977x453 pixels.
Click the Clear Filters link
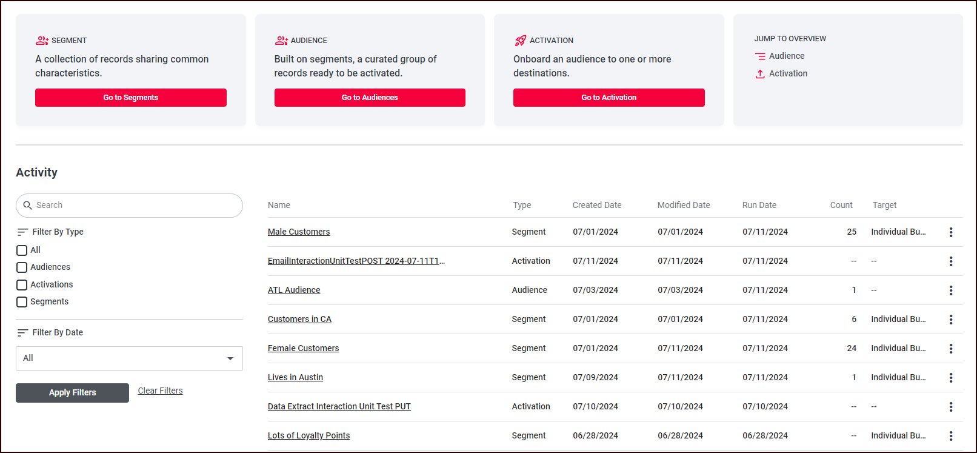[160, 391]
